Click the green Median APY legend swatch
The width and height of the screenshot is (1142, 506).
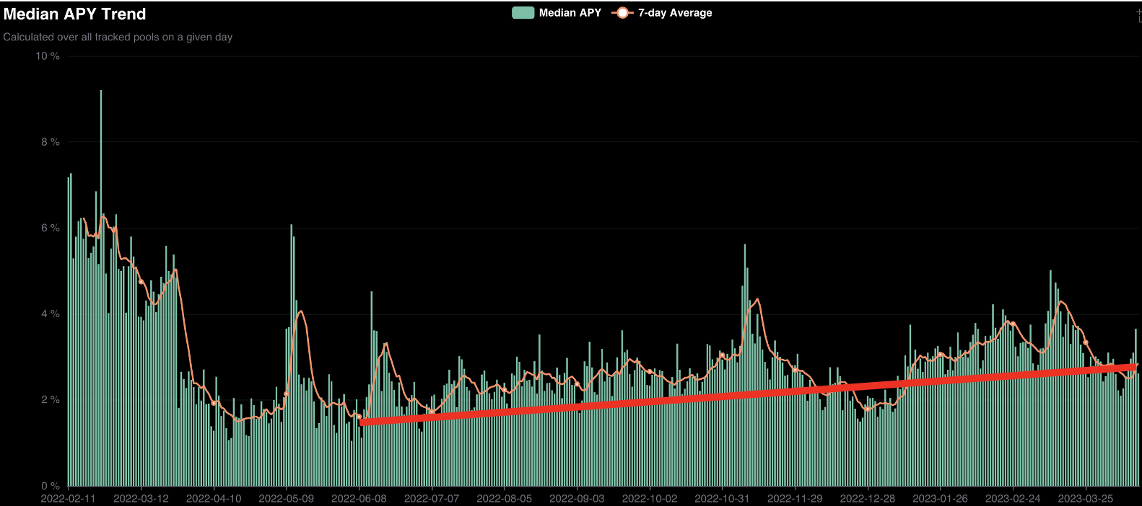point(523,13)
